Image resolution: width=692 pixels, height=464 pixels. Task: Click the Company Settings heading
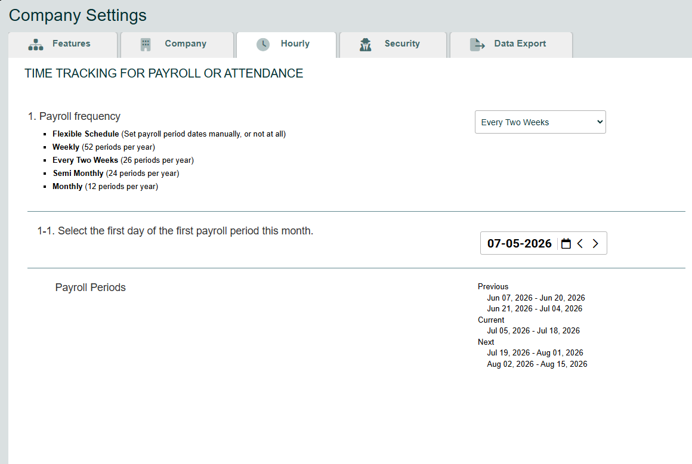coord(78,15)
